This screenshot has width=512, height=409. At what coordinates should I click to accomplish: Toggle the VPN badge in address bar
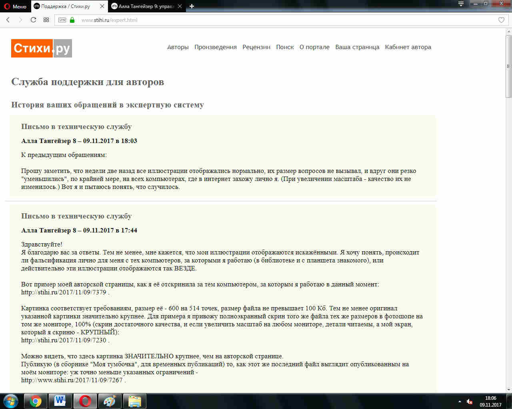(x=62, y=20)
